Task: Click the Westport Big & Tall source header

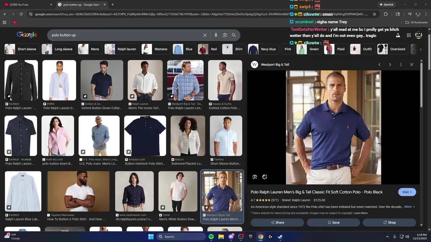Action: point(270,65)
